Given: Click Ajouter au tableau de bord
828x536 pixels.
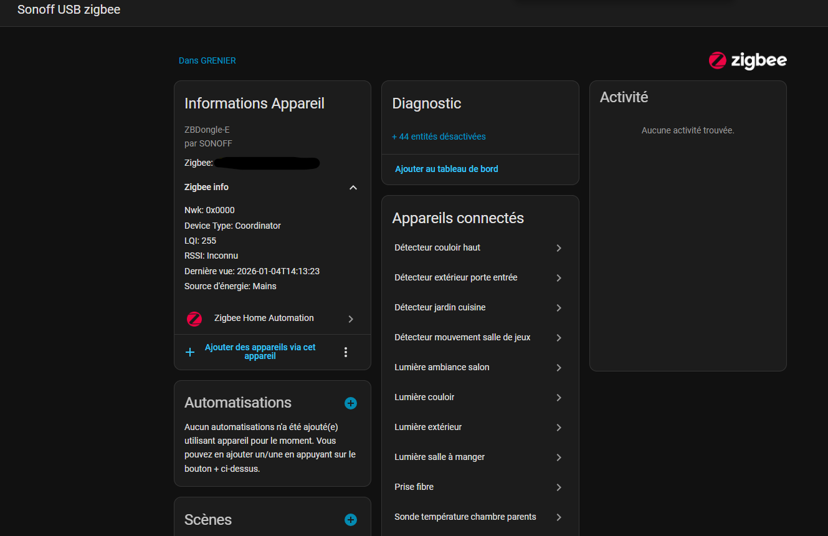Looking at the screenshot, I should click(x=446, y=169).
